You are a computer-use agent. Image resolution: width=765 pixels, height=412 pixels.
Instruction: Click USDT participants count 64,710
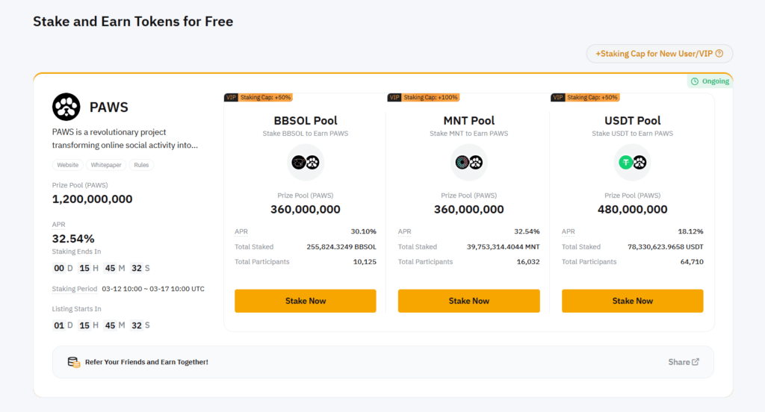pyautogui.click(x=692, y=262)
